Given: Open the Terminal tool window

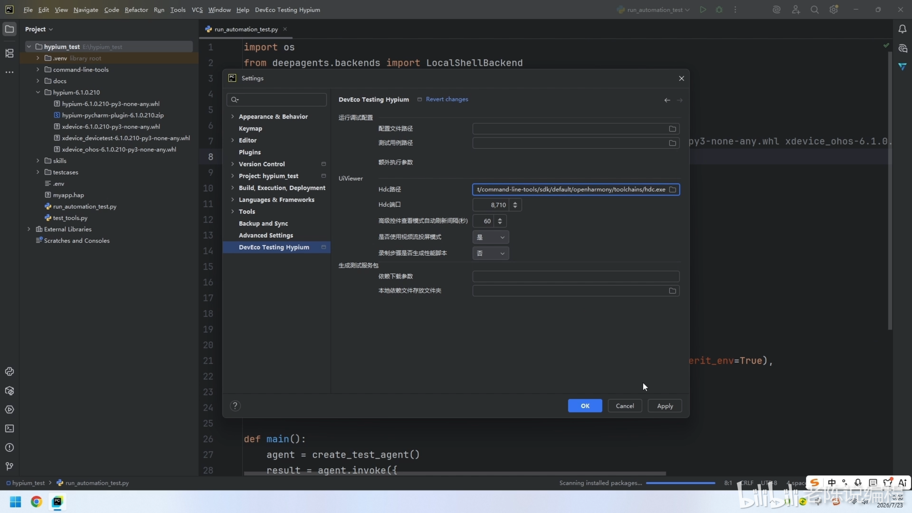Looking at the screenshot, I should point(10,428).
